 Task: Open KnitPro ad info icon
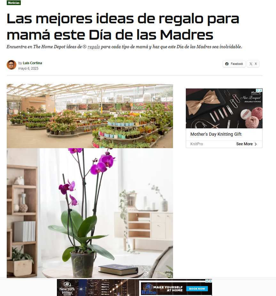257,90
